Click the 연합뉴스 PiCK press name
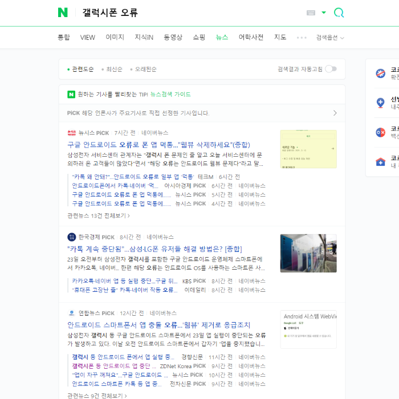The width and height of the screenshot is (399, 399). coord(96,313)
